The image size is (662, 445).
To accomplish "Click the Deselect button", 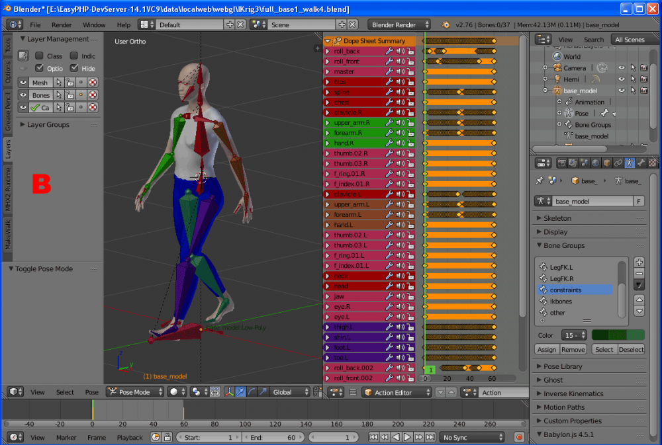I will tap(631, 349).
